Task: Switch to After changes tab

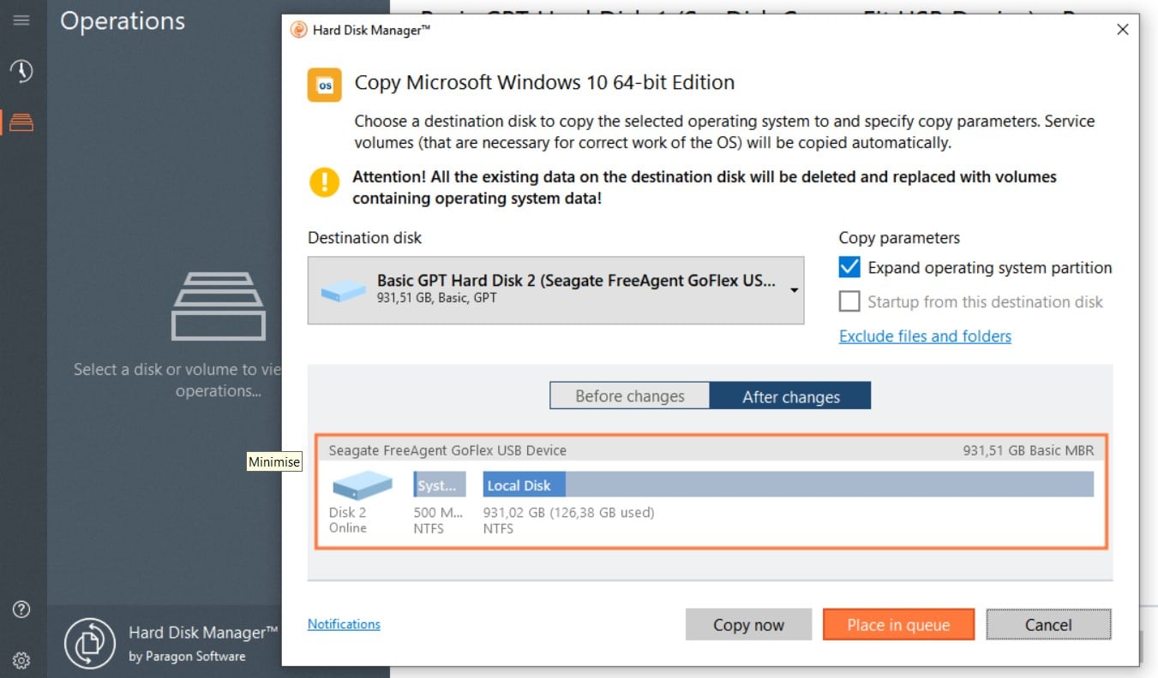Action: pos(790,396)
